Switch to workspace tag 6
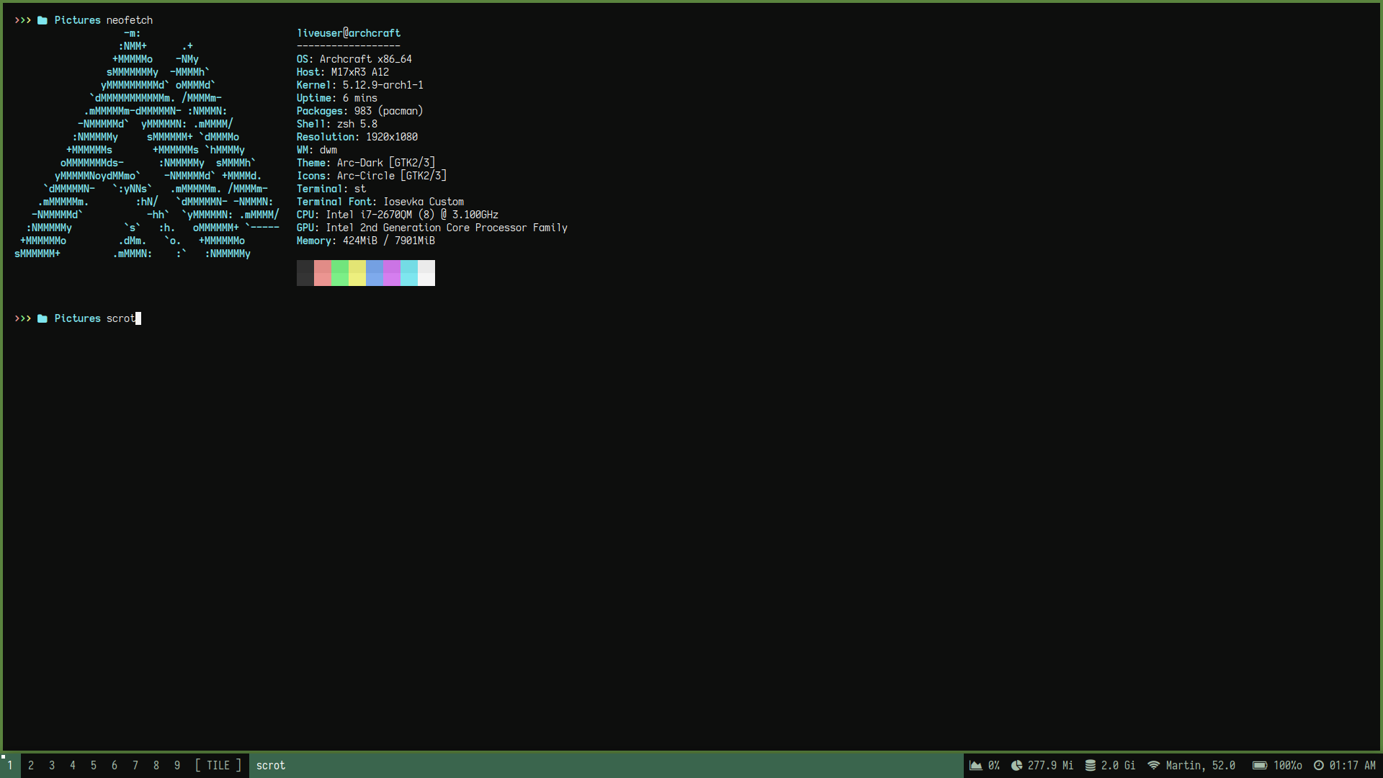This screenshot has height=778, width=1383. pos(115,765)
